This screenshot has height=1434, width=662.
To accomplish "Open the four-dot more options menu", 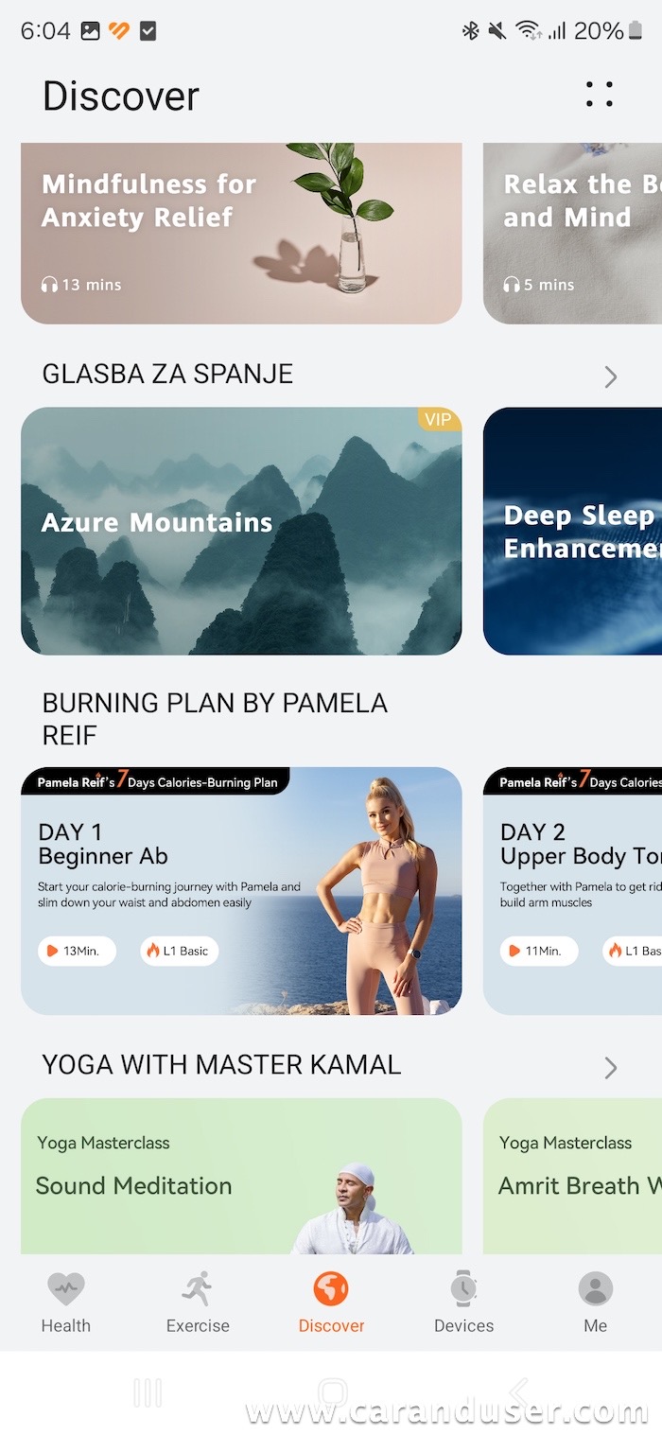I will coord(599,95).
